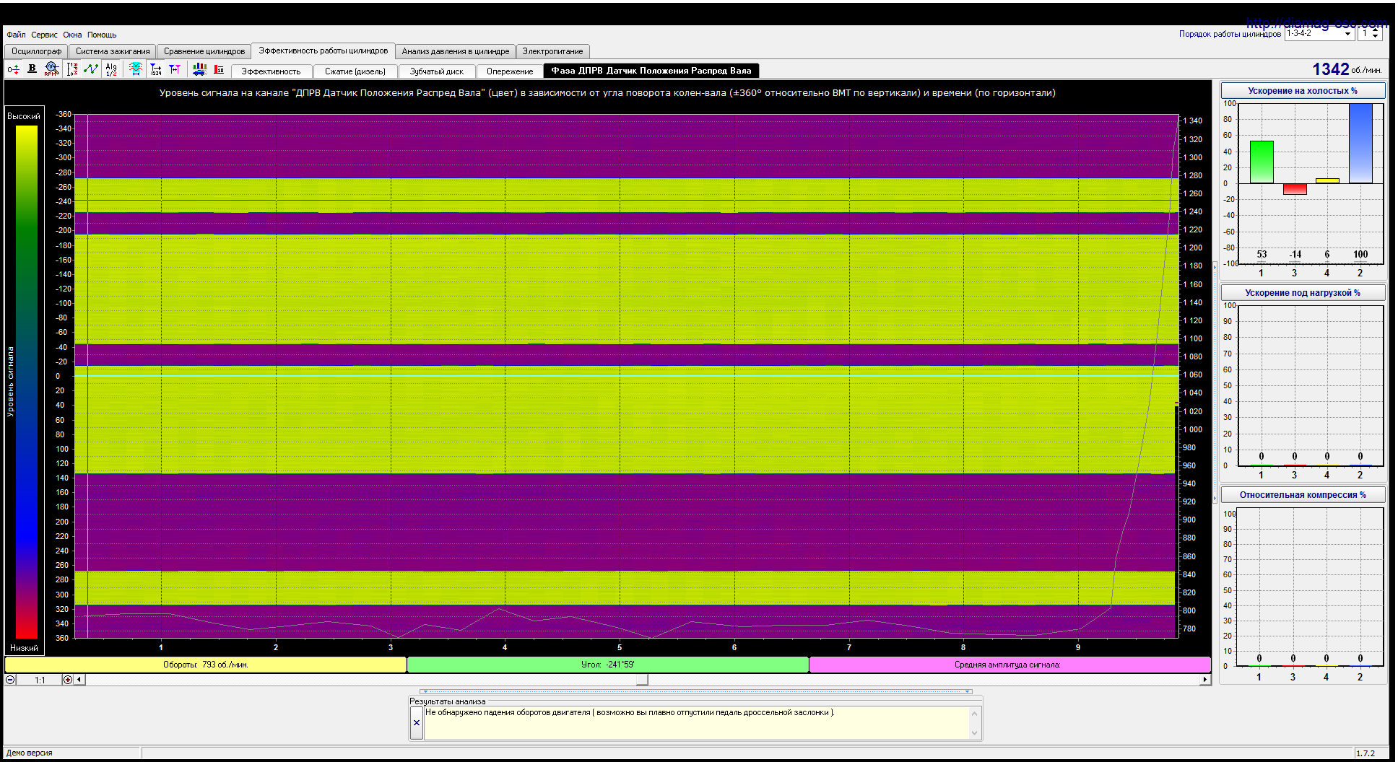Click the Обороты 793 об./мин. yellow field
The image size is (1398, 762).
click(206, 665)
